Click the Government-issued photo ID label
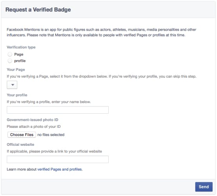The height and width of the screenshot is (196, 217). (x=33, y=120)
